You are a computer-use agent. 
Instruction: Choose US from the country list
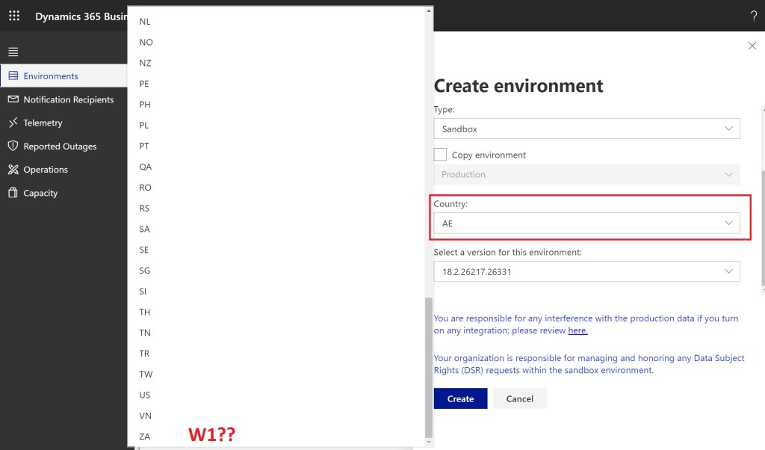[x=145, y=395]
